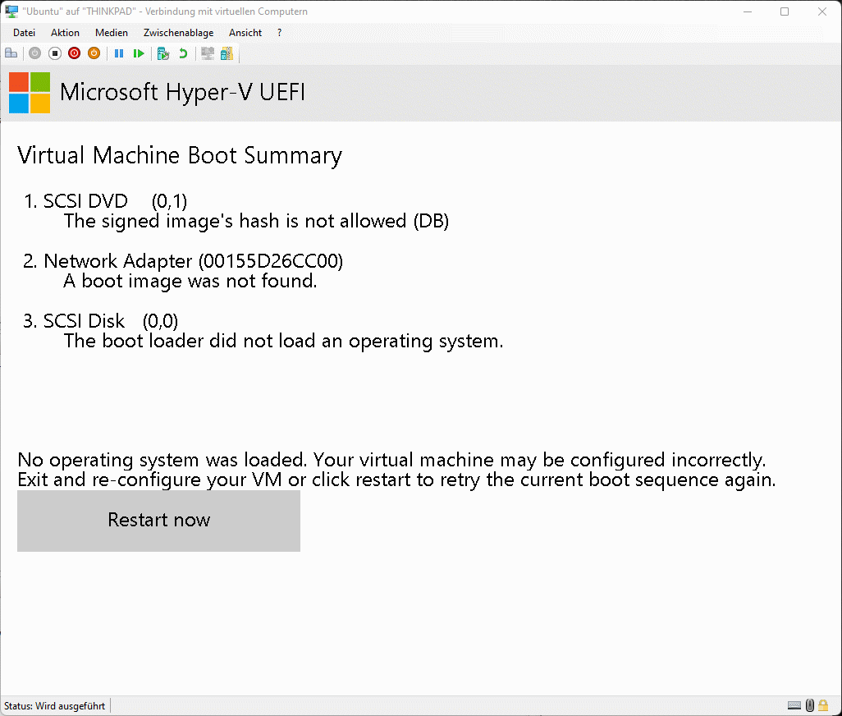Click the lock security status icon

pos(823,705)
